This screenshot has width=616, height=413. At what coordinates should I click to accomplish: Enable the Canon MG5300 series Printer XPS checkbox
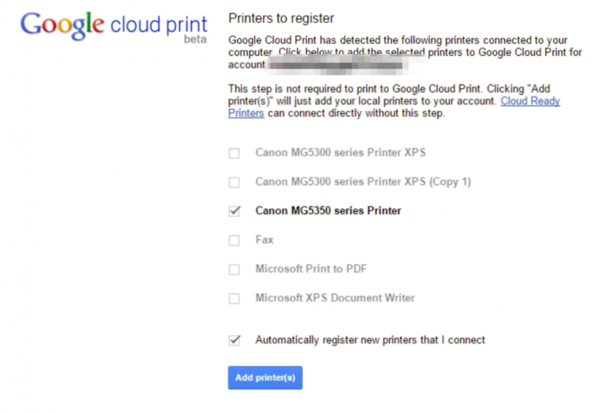234,153
